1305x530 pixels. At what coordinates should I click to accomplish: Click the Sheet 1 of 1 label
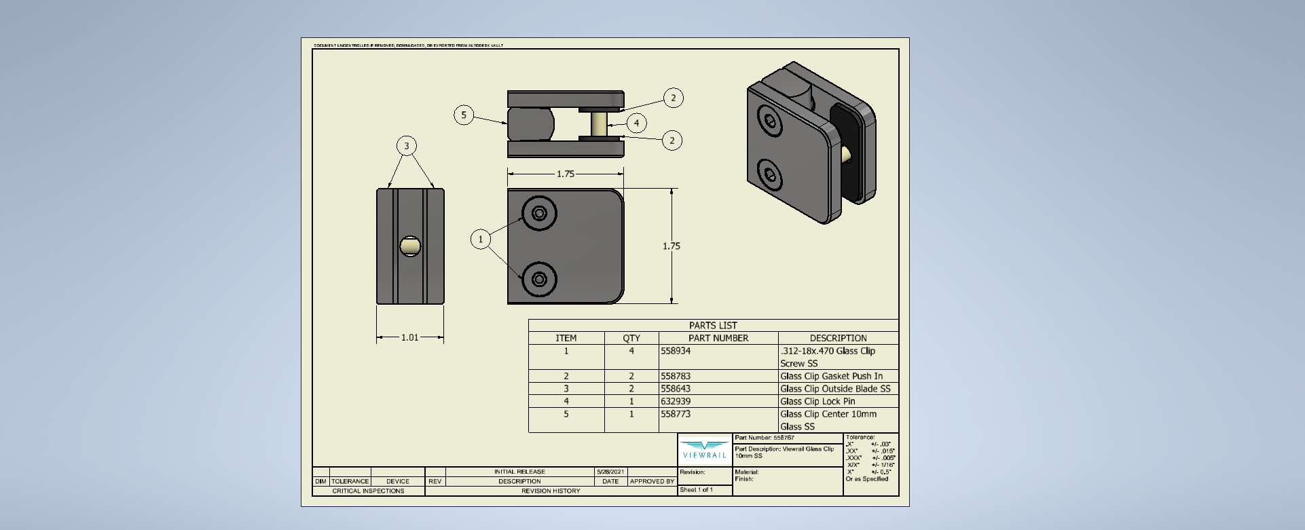click(x=696, y=489)
